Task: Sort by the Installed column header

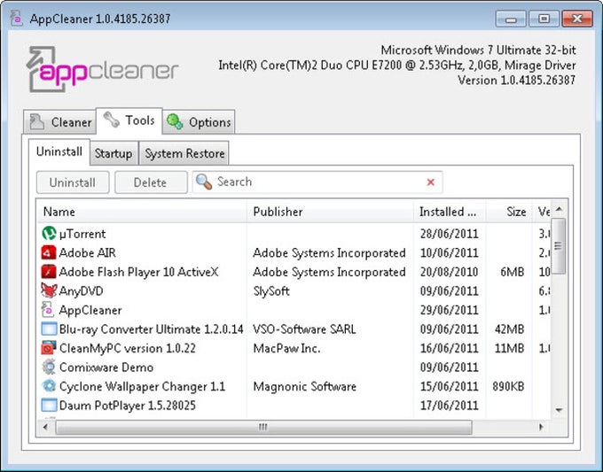Action: [x=450, y=212]
